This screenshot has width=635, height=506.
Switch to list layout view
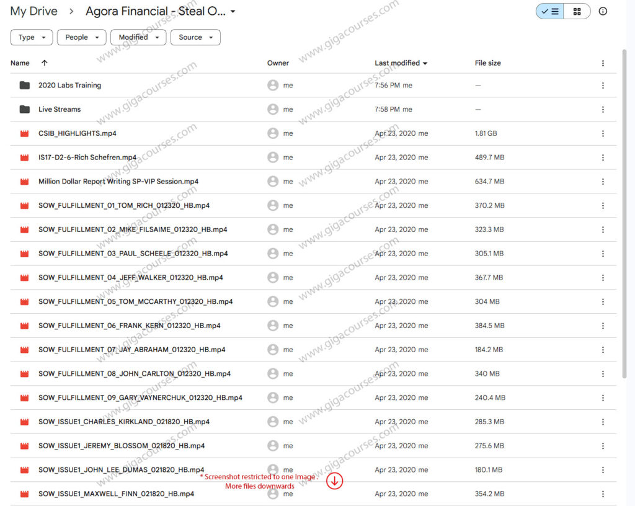(x=550, y=11)
